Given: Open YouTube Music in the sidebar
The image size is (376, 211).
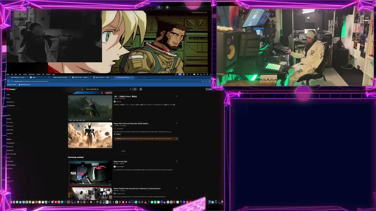Looking at the screenshot, I should point(11,105).
